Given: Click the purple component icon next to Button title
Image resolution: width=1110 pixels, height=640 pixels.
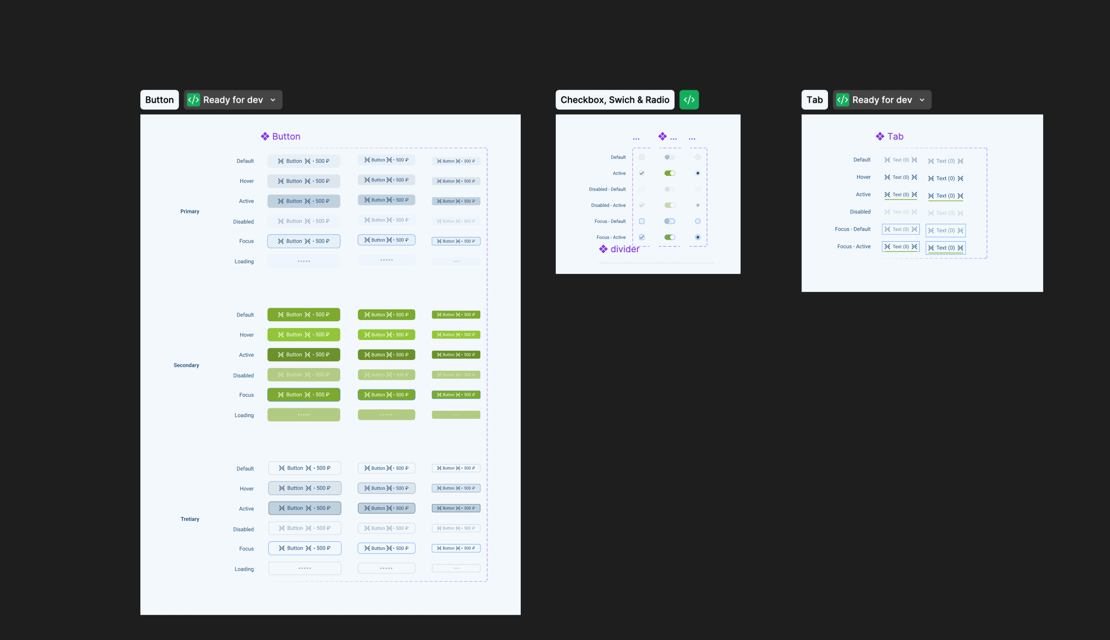Looking at the screenshot, I should [x=265, y=136].
